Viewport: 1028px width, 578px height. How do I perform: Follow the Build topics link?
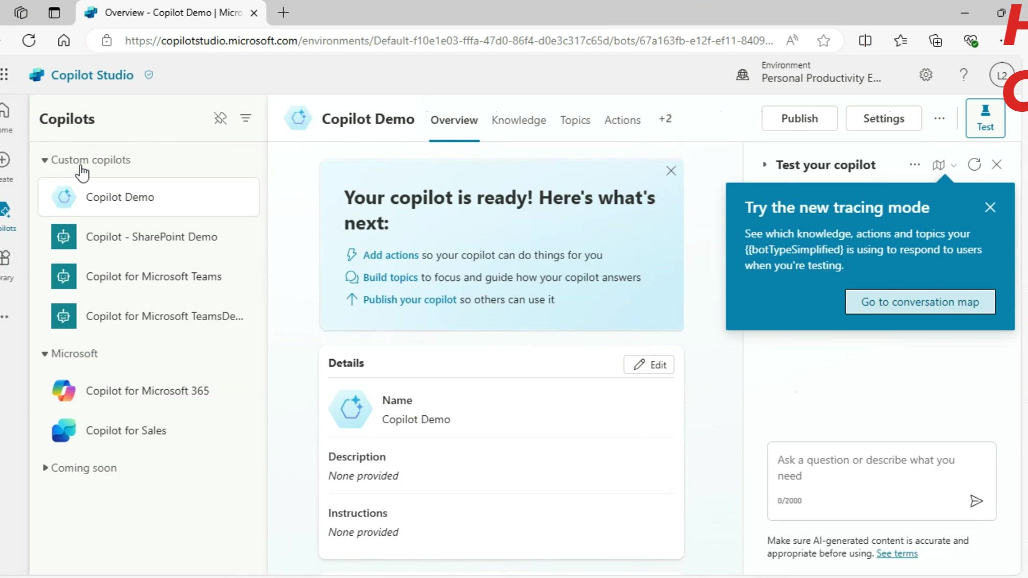[390, 277]
